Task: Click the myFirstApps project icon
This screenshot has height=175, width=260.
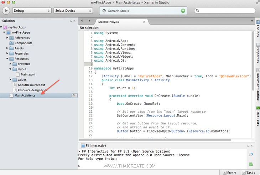Action: tap(9, 32)
